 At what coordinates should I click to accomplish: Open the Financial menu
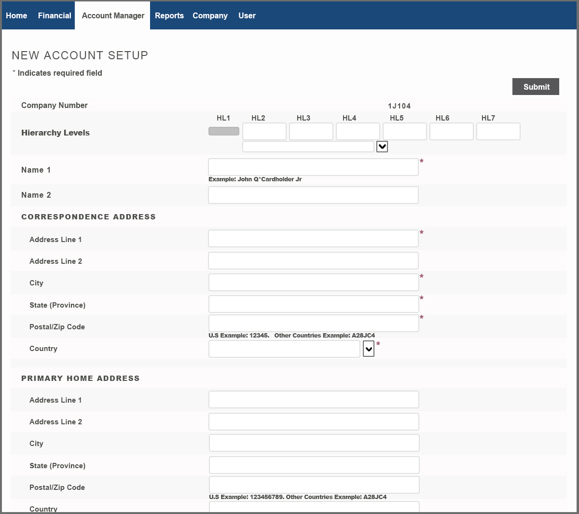55,15
